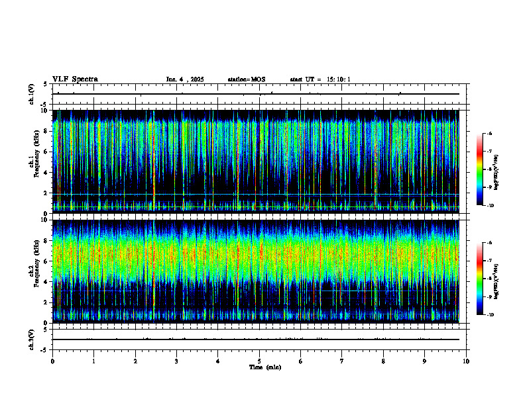Select the "station=MOS" header text
This screenshot has height=405, width=525.
pyautogui.click(x=247, y=79)
